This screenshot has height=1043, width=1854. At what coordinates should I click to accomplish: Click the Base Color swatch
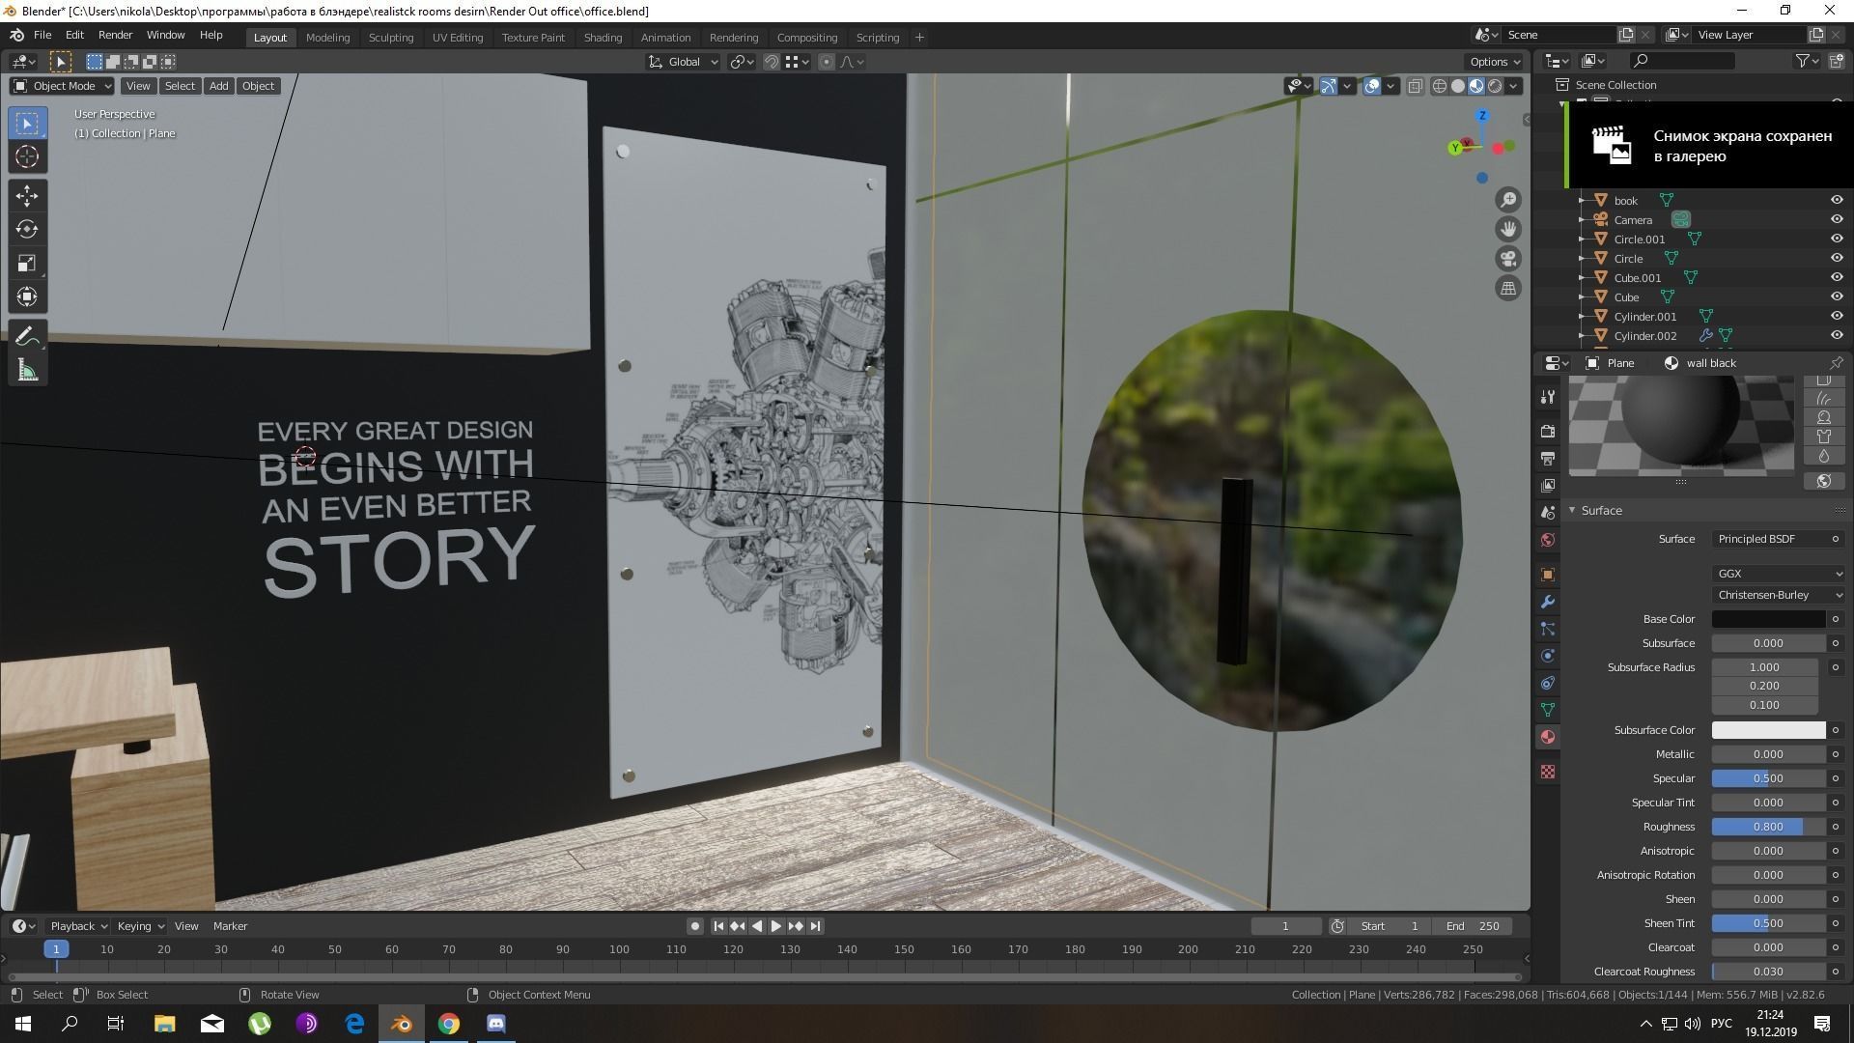[1768, 619]
